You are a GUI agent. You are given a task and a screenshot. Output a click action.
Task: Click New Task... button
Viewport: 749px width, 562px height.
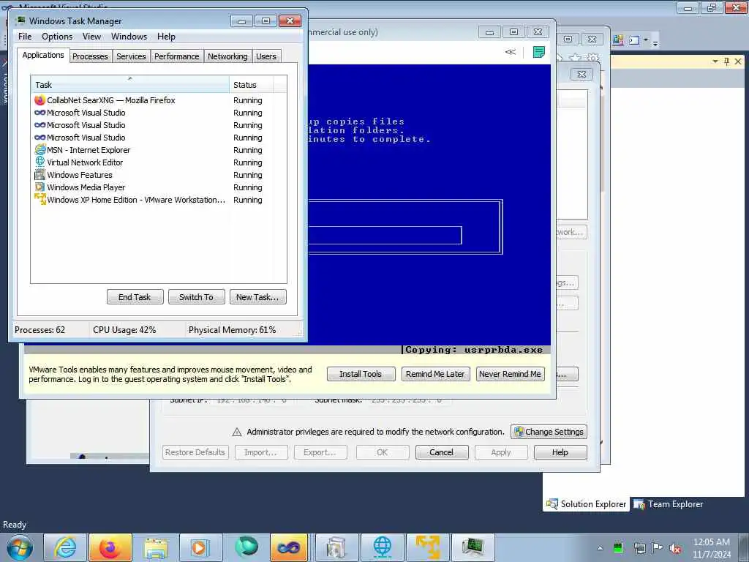[x=257, y=297]
